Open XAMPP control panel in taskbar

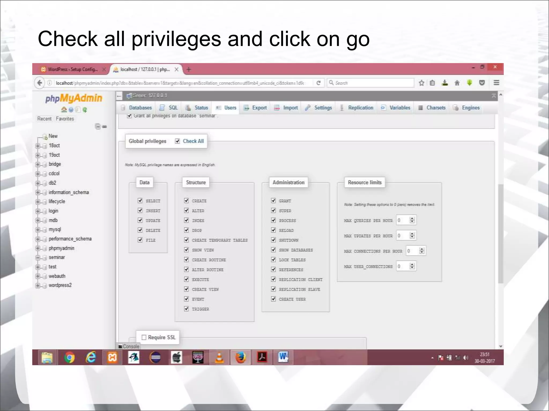pyautogui.click(x=112, y=357)
